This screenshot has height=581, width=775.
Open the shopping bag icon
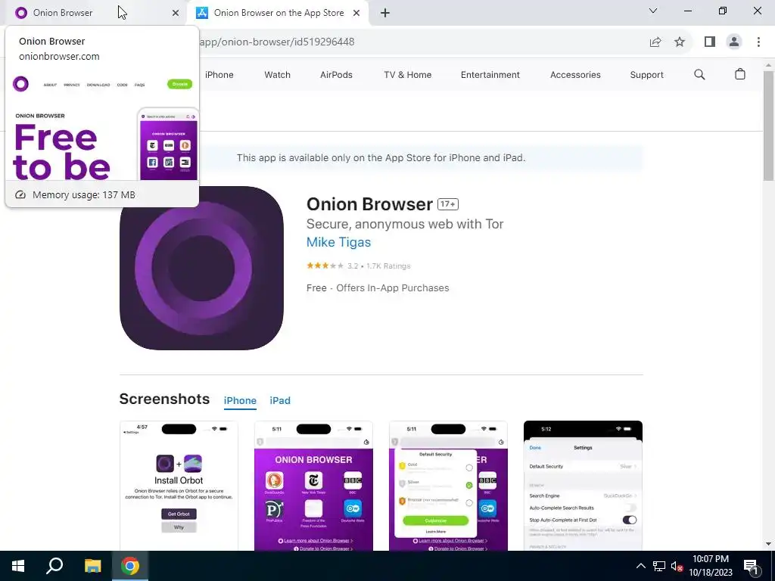(740, 74)
